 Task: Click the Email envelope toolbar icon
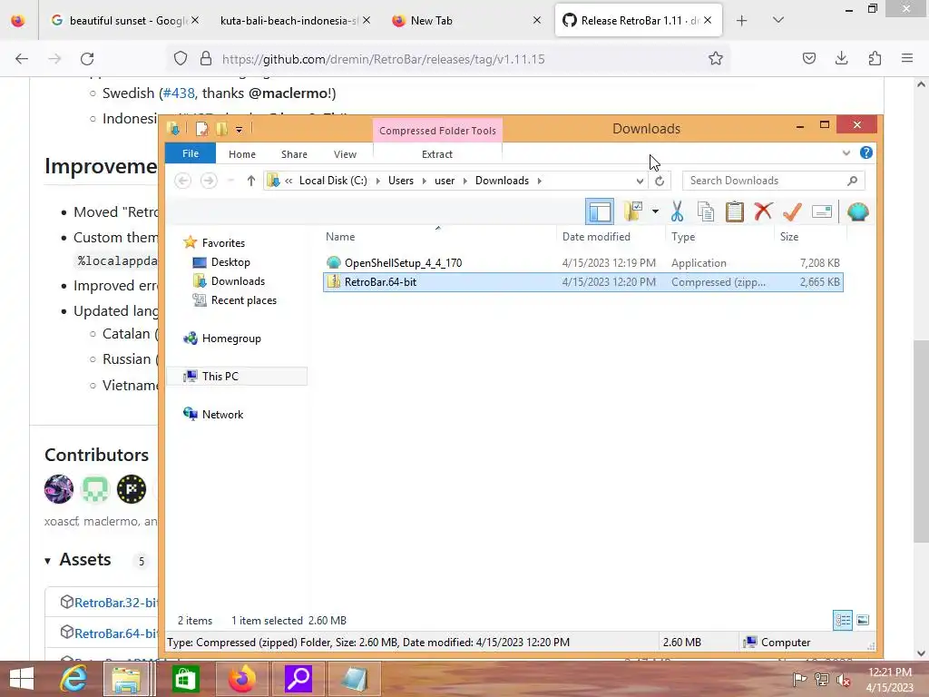822,211
